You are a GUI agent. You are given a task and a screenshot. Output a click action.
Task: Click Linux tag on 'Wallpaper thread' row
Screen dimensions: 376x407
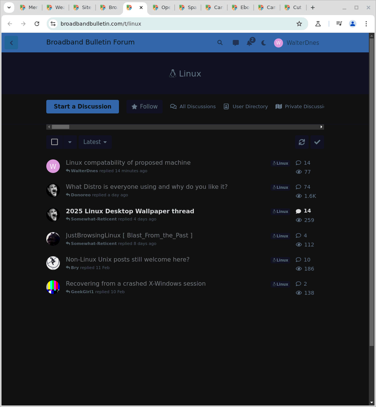(x=280, y=211)
